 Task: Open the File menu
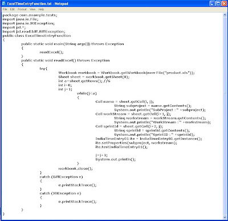click(5, 9)
